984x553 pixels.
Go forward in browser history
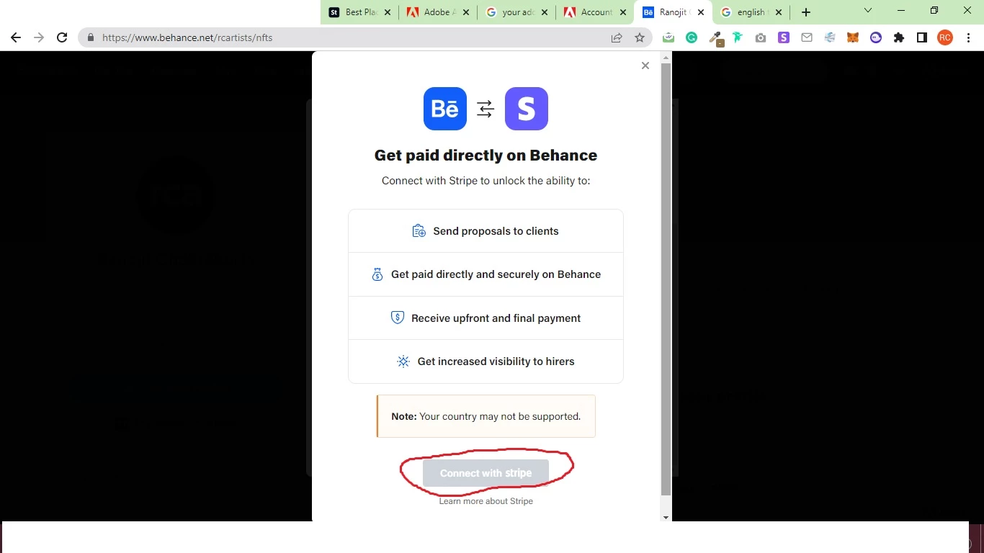[x=39, y=37]
